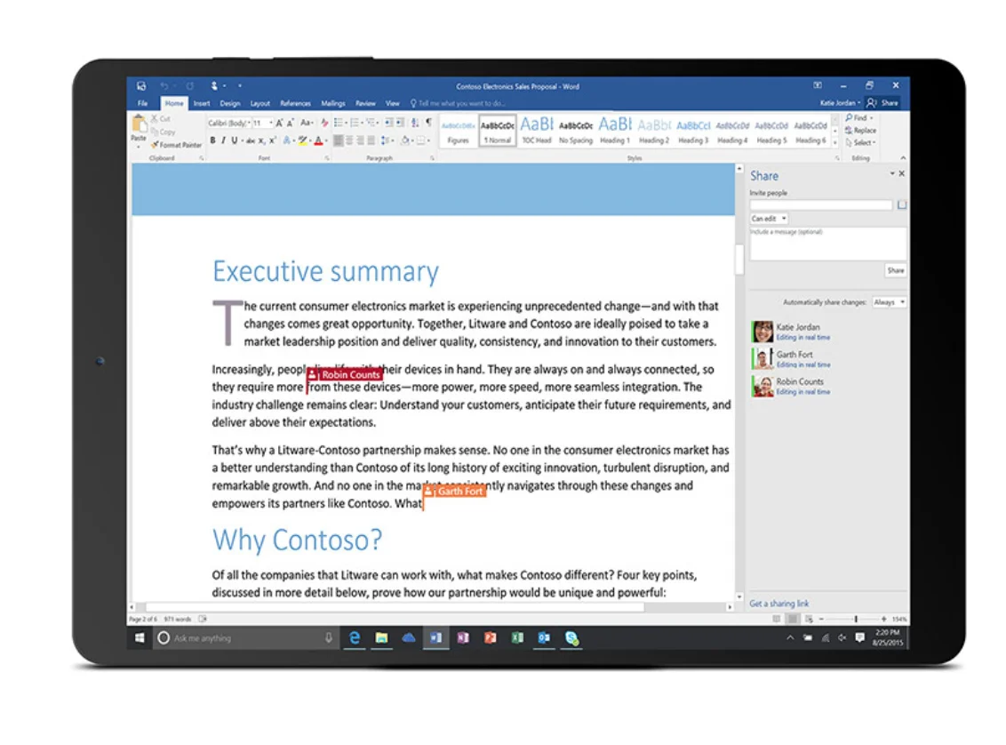Click the Text Effects glowing A icon
This screenshot has height=745, width=1006.
coord(287,140)
